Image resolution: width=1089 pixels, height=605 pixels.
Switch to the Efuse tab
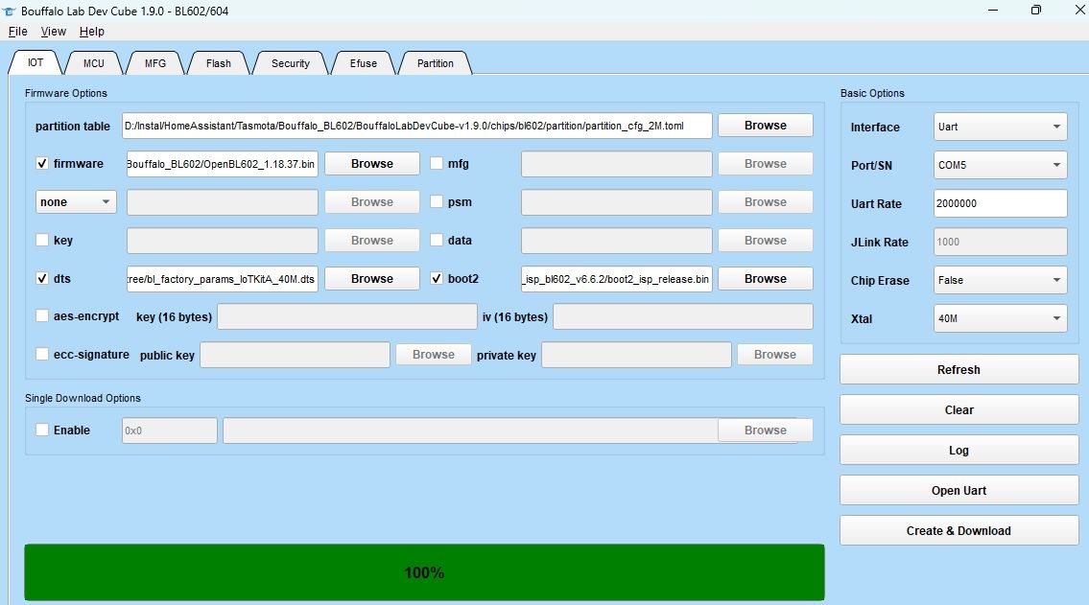tap(364, 63)
